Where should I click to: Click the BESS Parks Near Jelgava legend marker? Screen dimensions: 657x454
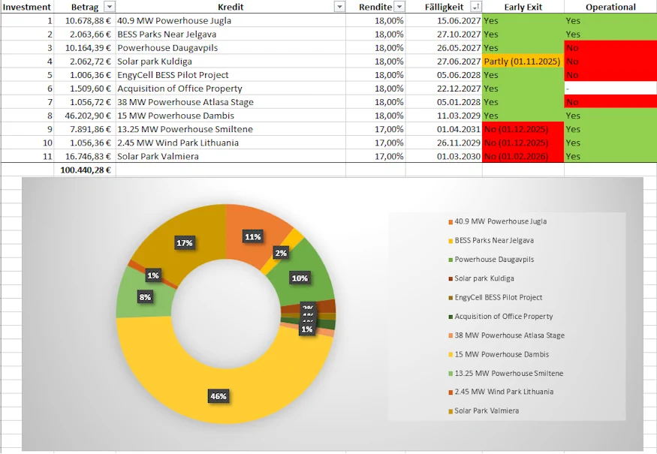(451, 241)
